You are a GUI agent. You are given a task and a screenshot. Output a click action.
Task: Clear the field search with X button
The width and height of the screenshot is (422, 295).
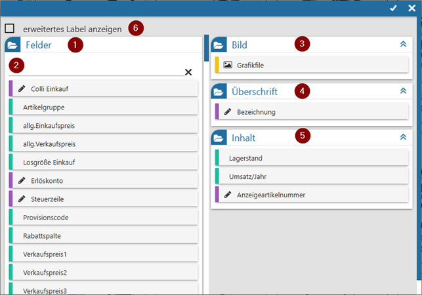pos(188,72)
